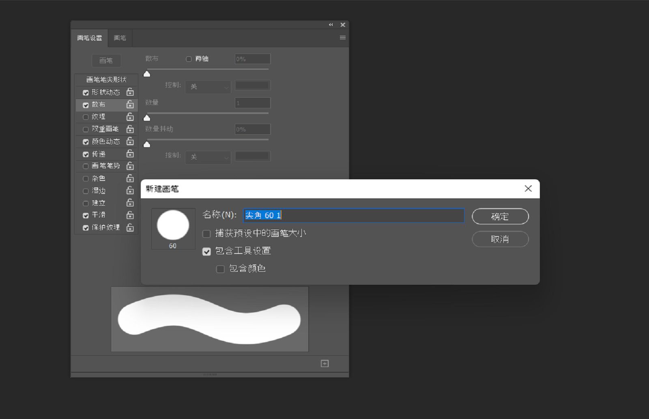Viewport: 649px width, 419px height.
Task: Enable the 画笔笔势 checkbox
Action: 86,166
